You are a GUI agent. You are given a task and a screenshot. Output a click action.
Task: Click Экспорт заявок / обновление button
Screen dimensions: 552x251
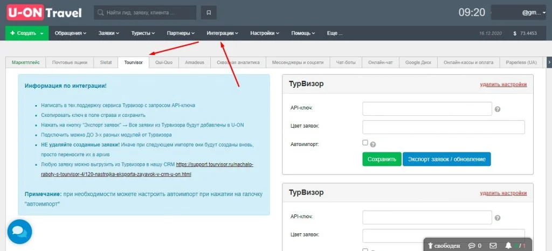[447, 159]
